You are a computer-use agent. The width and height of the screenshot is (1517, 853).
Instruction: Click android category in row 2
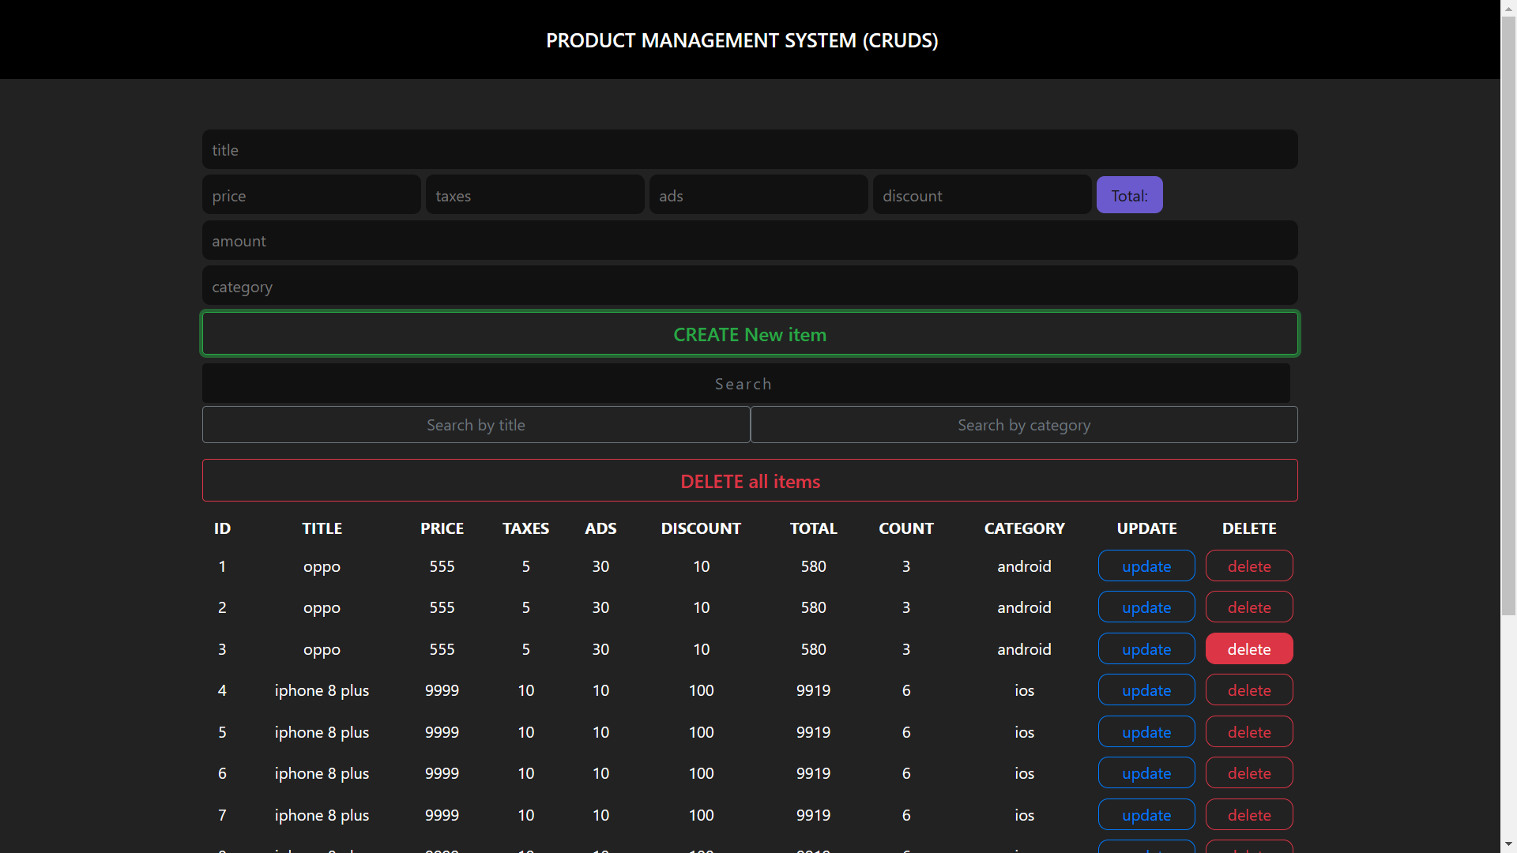click(1024, 607)
